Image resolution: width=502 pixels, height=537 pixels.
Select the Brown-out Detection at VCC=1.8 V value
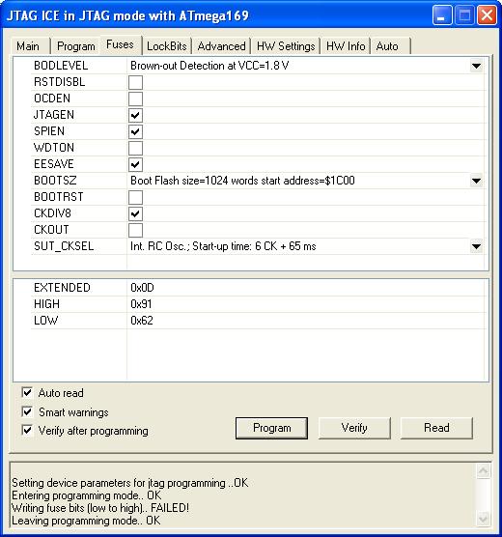click(x=209, y=66)
